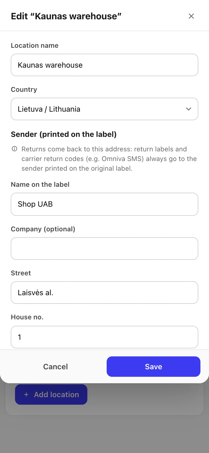Focus the empty Company field
209x453 pixels.
[104, 249]
